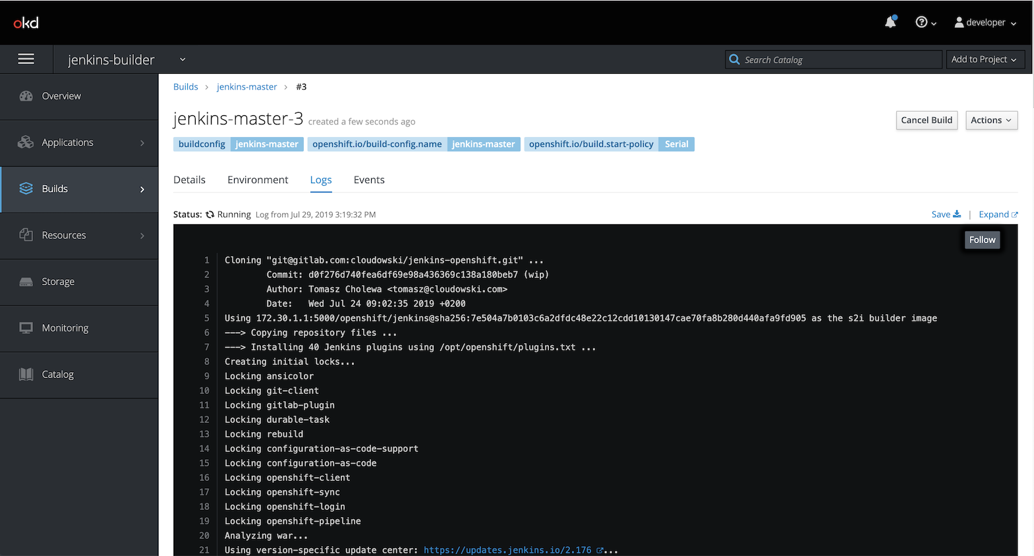
Task: Open the jenkins-builder project dropdown
Action: (x=127, y=60)
